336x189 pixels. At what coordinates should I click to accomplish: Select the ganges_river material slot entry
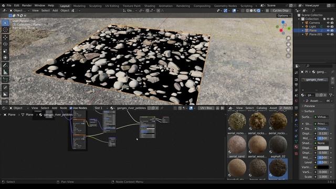coord(315,79)
